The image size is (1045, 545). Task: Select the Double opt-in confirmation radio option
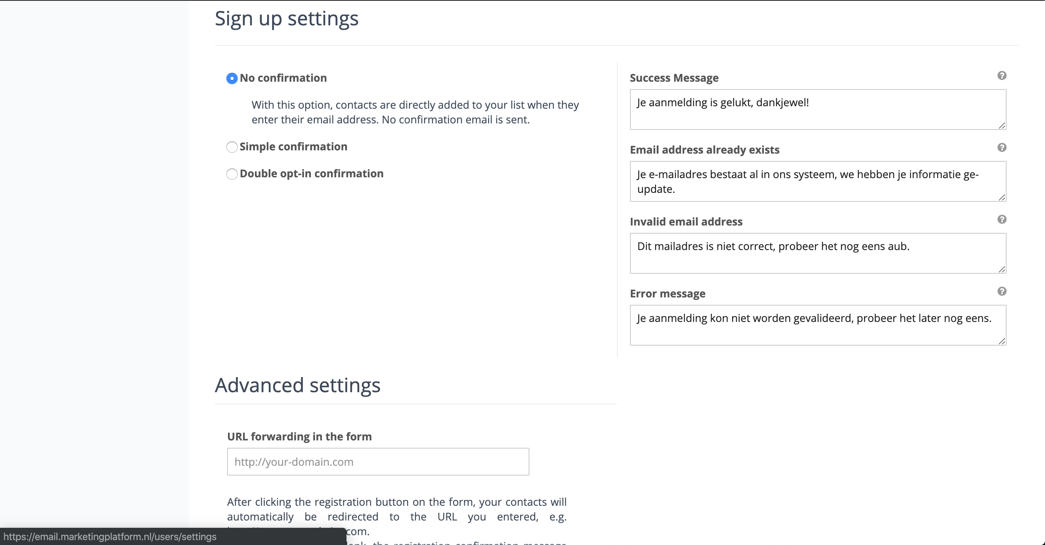pos(232,174)
